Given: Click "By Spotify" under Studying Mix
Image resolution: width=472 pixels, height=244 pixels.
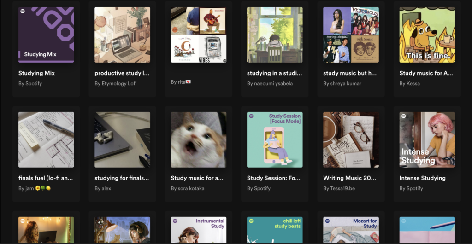Looking at the screenshot, I should (x=30, y=83).
